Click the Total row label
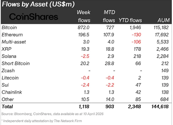Viewport: 173px width, 125px height. point(7,107)
